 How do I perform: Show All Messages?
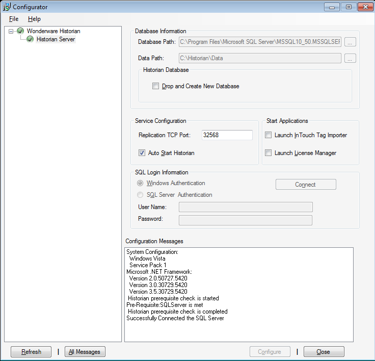(x=85, y=352)
